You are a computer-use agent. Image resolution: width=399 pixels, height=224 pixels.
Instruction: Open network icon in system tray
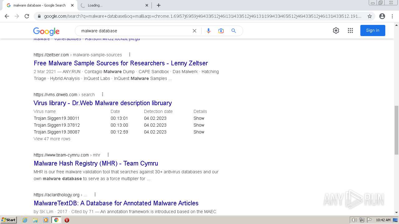tap(362, 220)
